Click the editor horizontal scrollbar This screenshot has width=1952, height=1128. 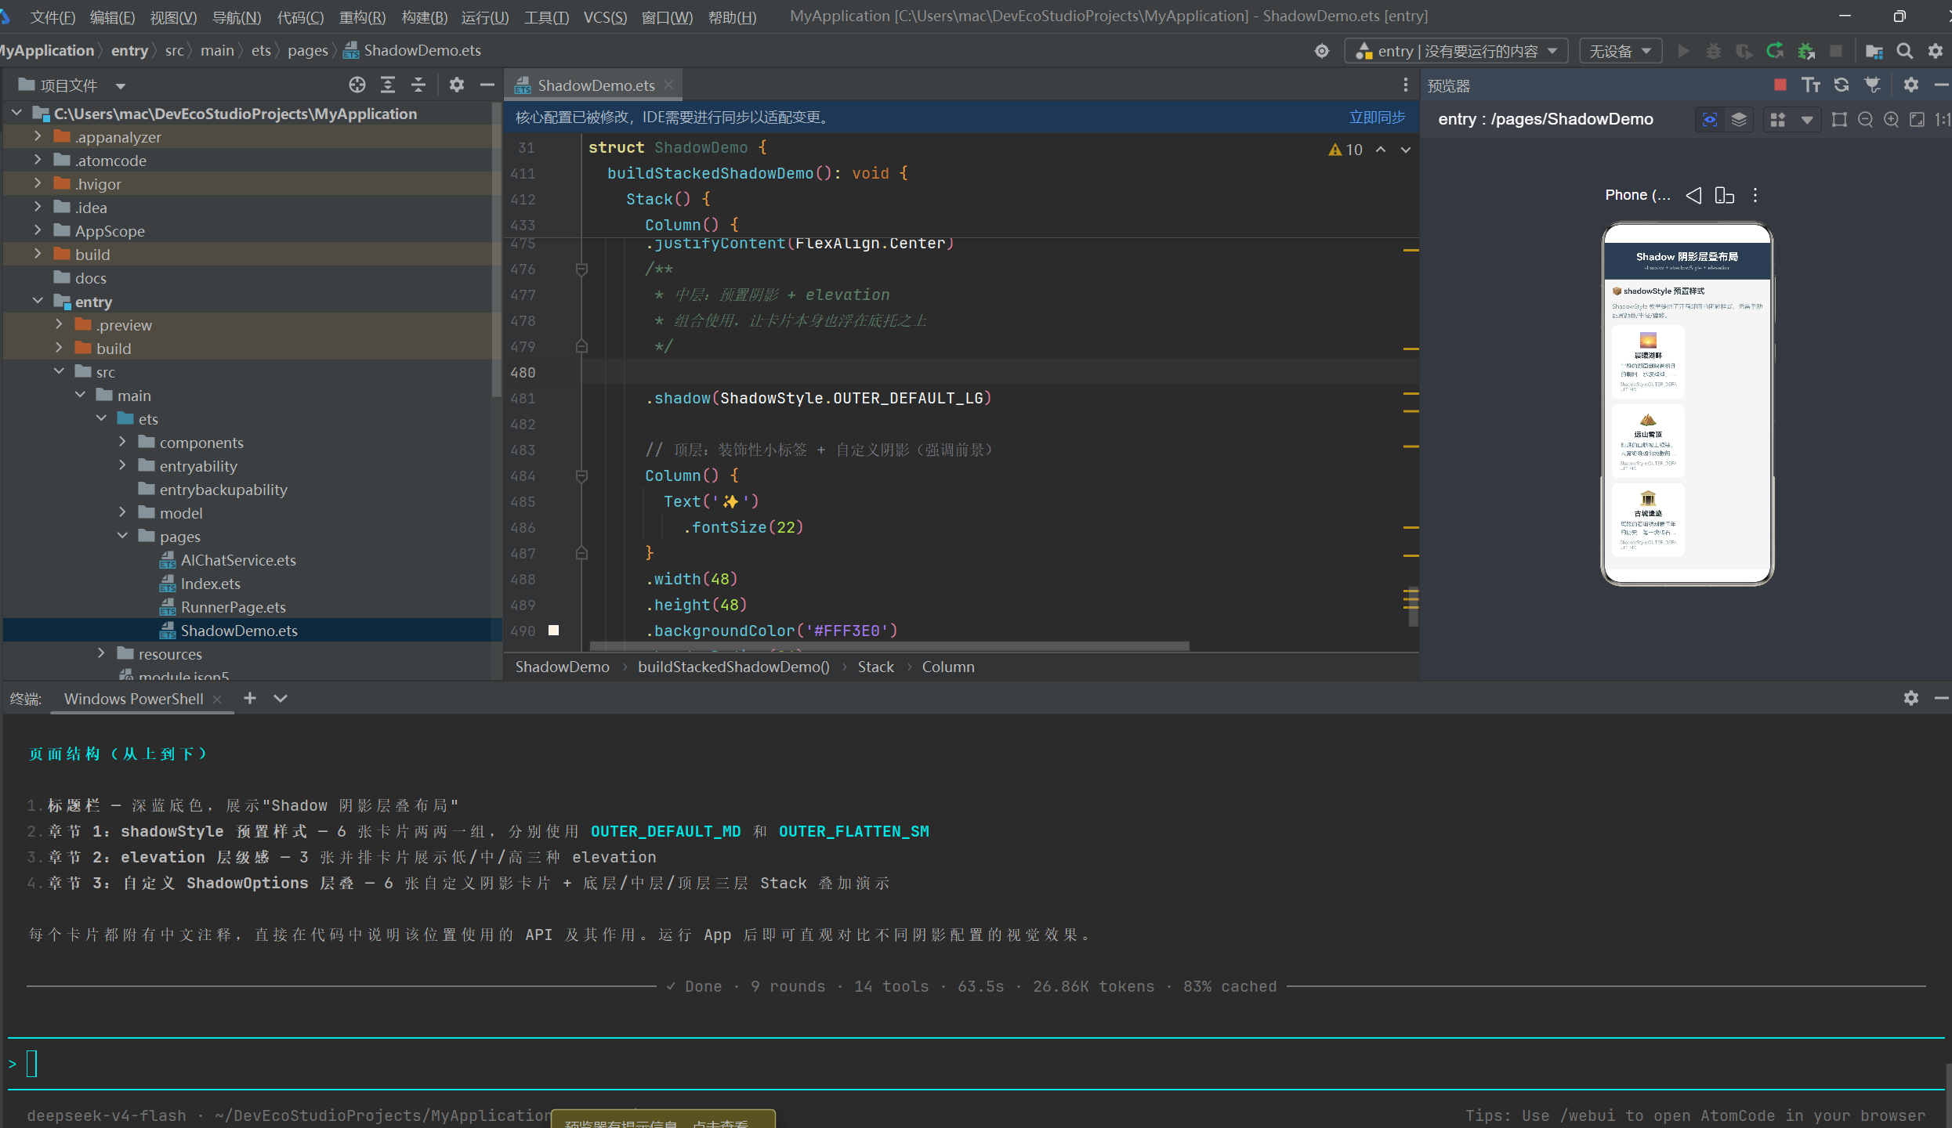pyautogui.click(x=889, y=646)
